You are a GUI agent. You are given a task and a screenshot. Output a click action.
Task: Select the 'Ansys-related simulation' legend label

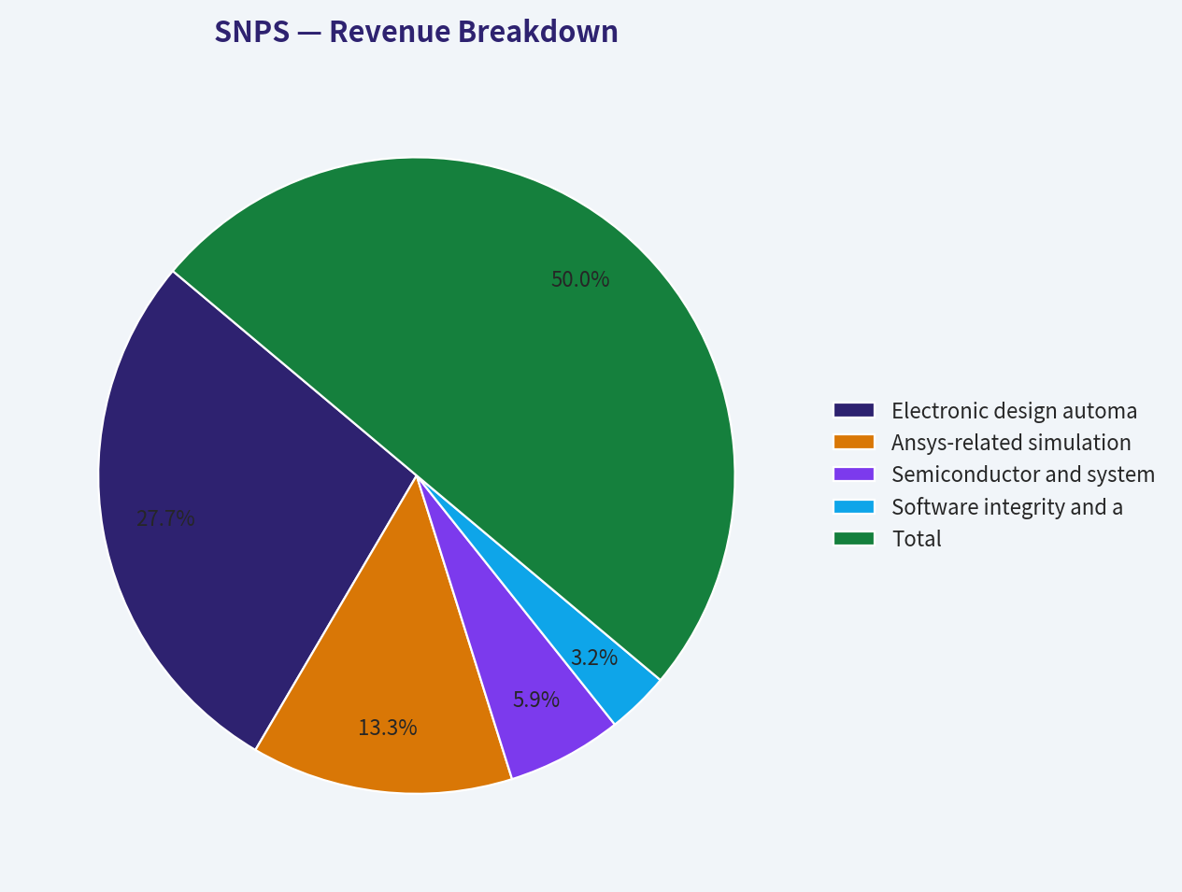pyautogui.click(x=1011, y=443)
